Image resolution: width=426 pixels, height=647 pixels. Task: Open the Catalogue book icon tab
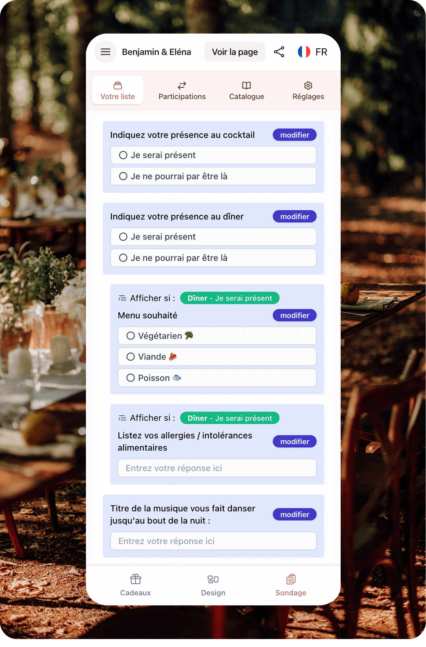(x=246, y=90)
